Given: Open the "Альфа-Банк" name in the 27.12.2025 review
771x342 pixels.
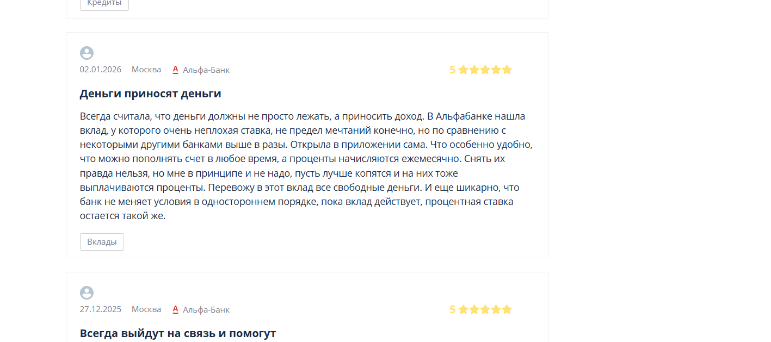Looking at the screenshot, I should [x=206, y=309].
